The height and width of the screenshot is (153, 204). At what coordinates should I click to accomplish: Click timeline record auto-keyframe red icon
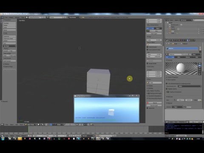pos(97,136)
